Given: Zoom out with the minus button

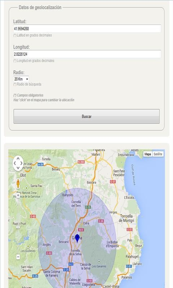Looking at the screenshot, I should point(18,257).
